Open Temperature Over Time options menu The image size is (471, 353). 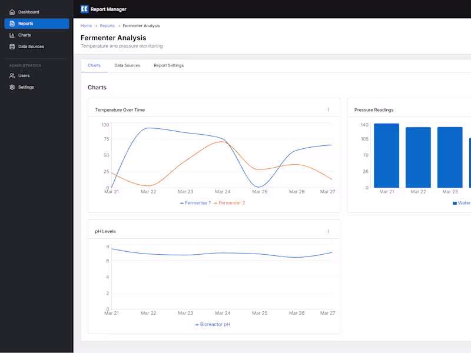click(x=329, y=109)
